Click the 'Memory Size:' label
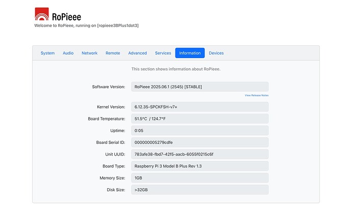This screenshot has width=352, height=205. [x=112, y=178]
